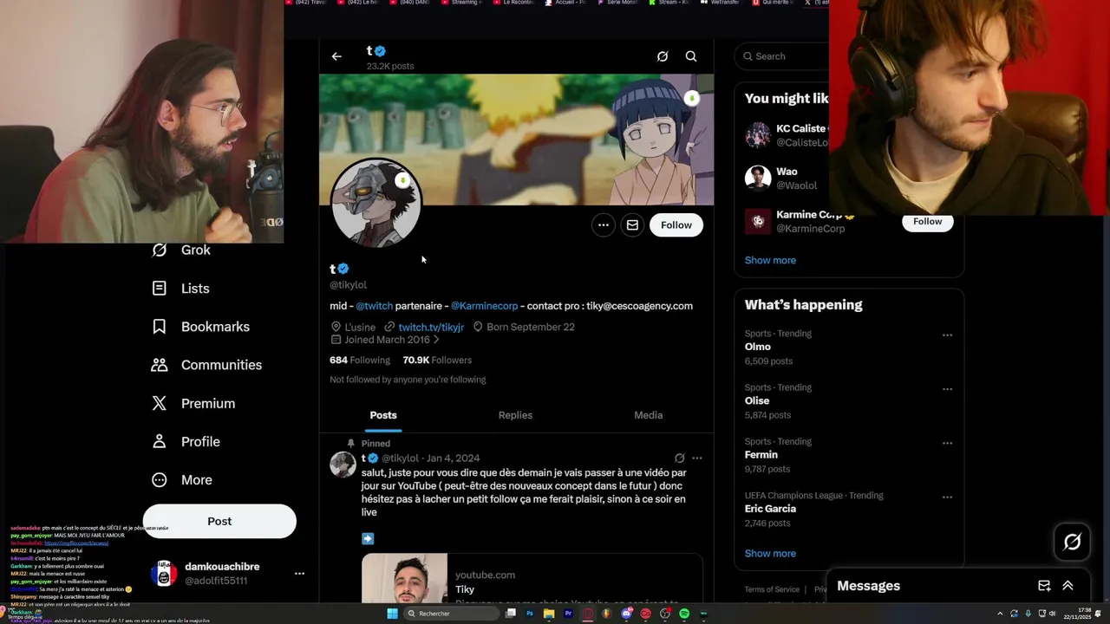Open Lists in the left sidebar
The height and width of the screenshot is (624, 1110).
(180, 289)
